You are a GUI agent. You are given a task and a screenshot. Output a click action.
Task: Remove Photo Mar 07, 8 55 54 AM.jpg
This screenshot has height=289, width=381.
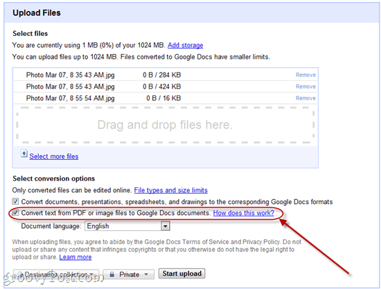tap(305, 98)
